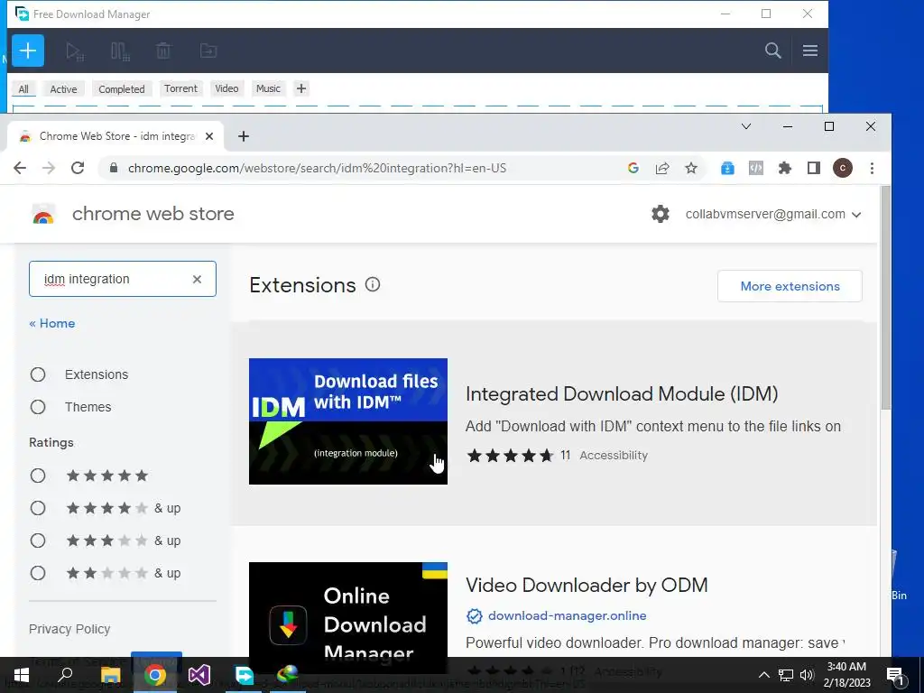Open Windows taskbar search
Viewport: 924px width, 693px height.
click(x=65, y=675)
